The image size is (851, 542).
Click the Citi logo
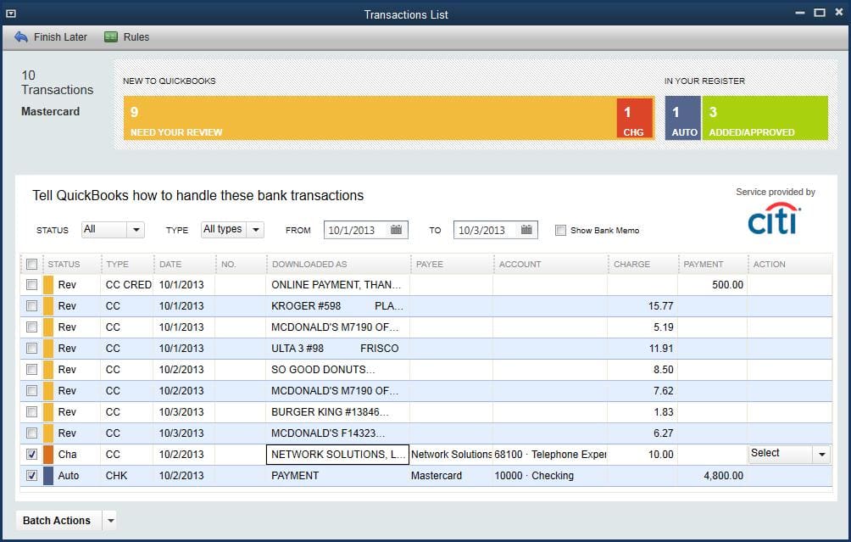pos(775,218)
